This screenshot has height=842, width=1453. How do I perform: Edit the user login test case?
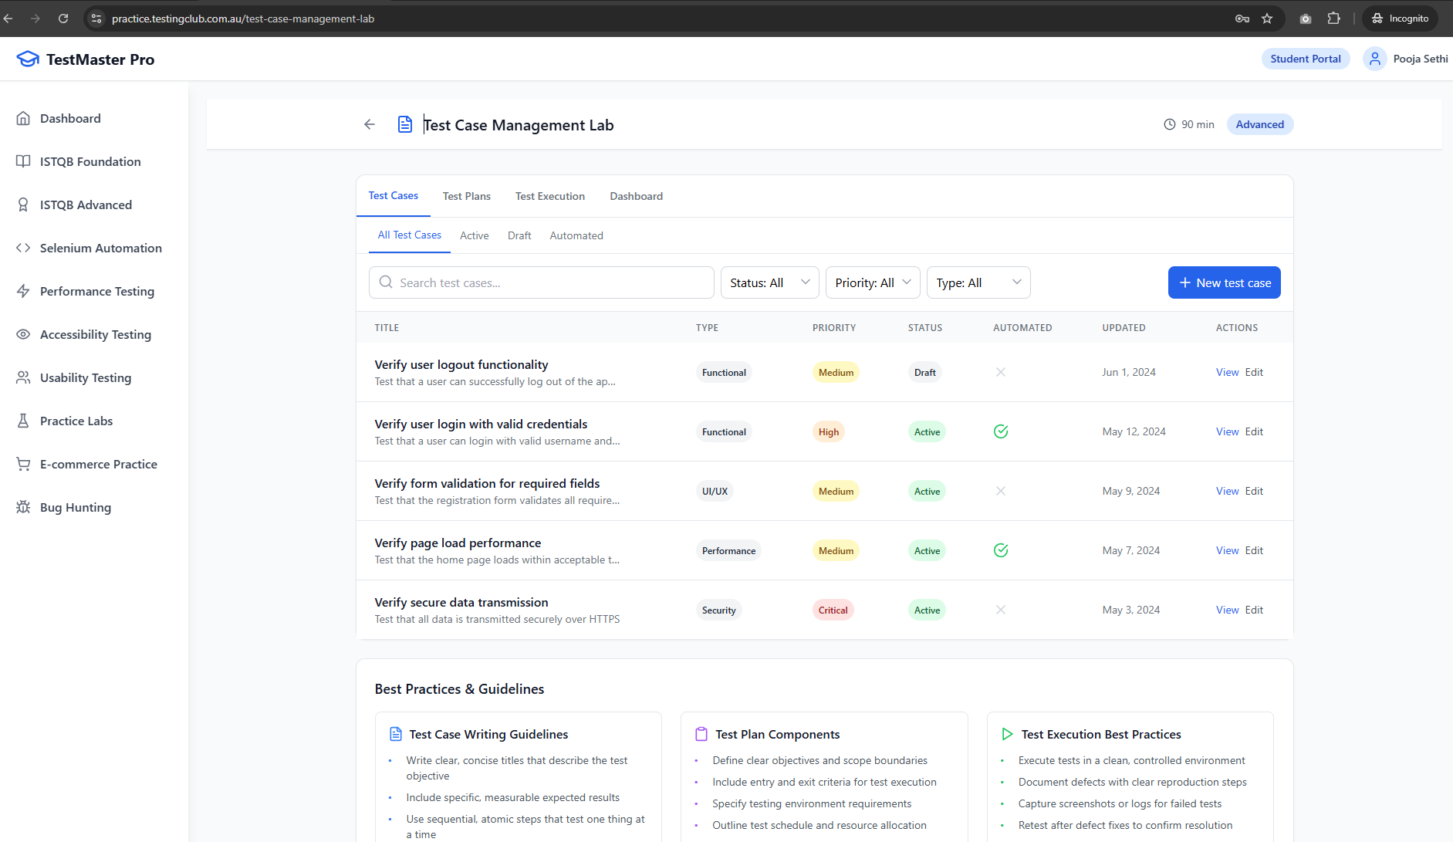click(1255, 431)
